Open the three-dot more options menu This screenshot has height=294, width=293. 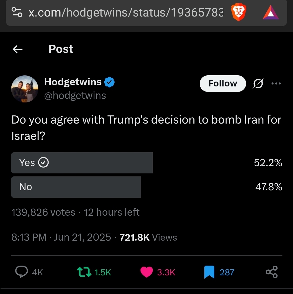coord(276,83)
